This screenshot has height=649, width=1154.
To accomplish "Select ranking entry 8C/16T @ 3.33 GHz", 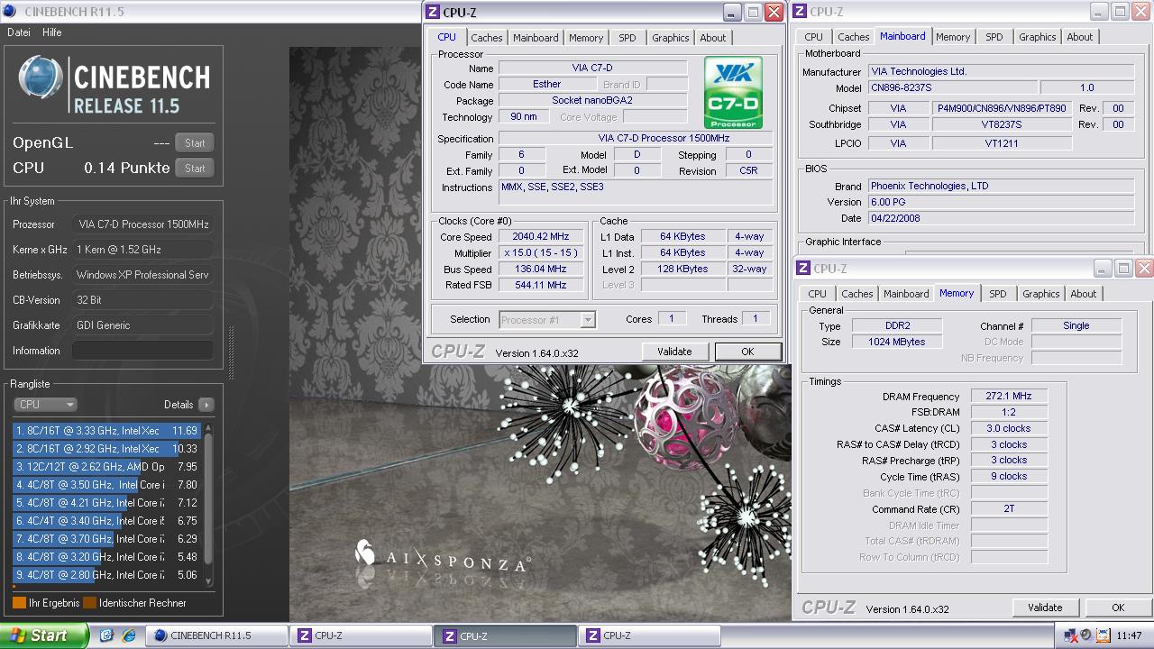I will pos(106,431).
